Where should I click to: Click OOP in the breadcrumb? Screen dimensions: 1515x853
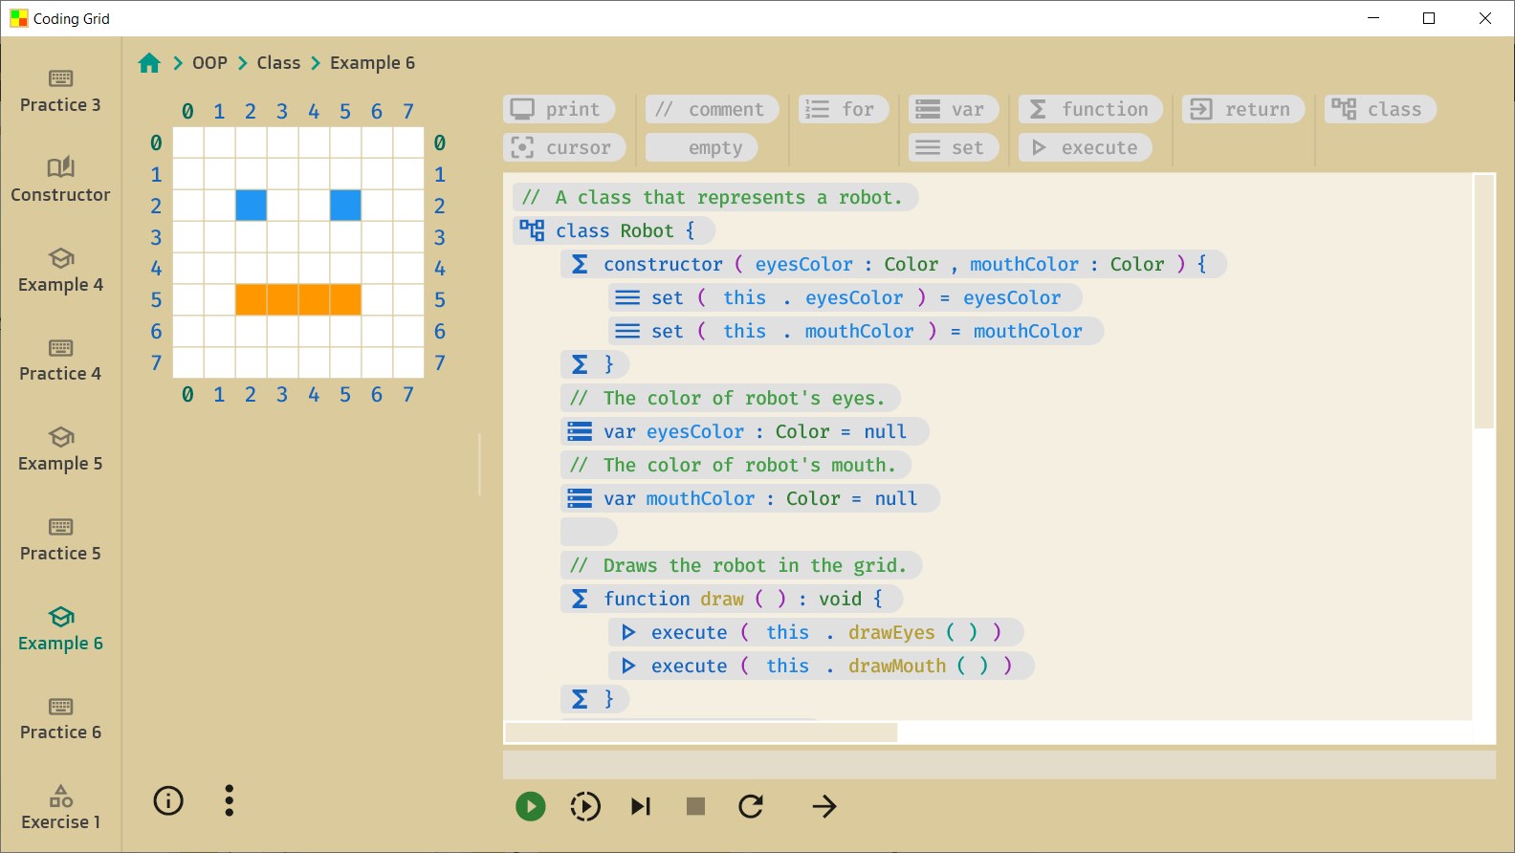[209, 63]
